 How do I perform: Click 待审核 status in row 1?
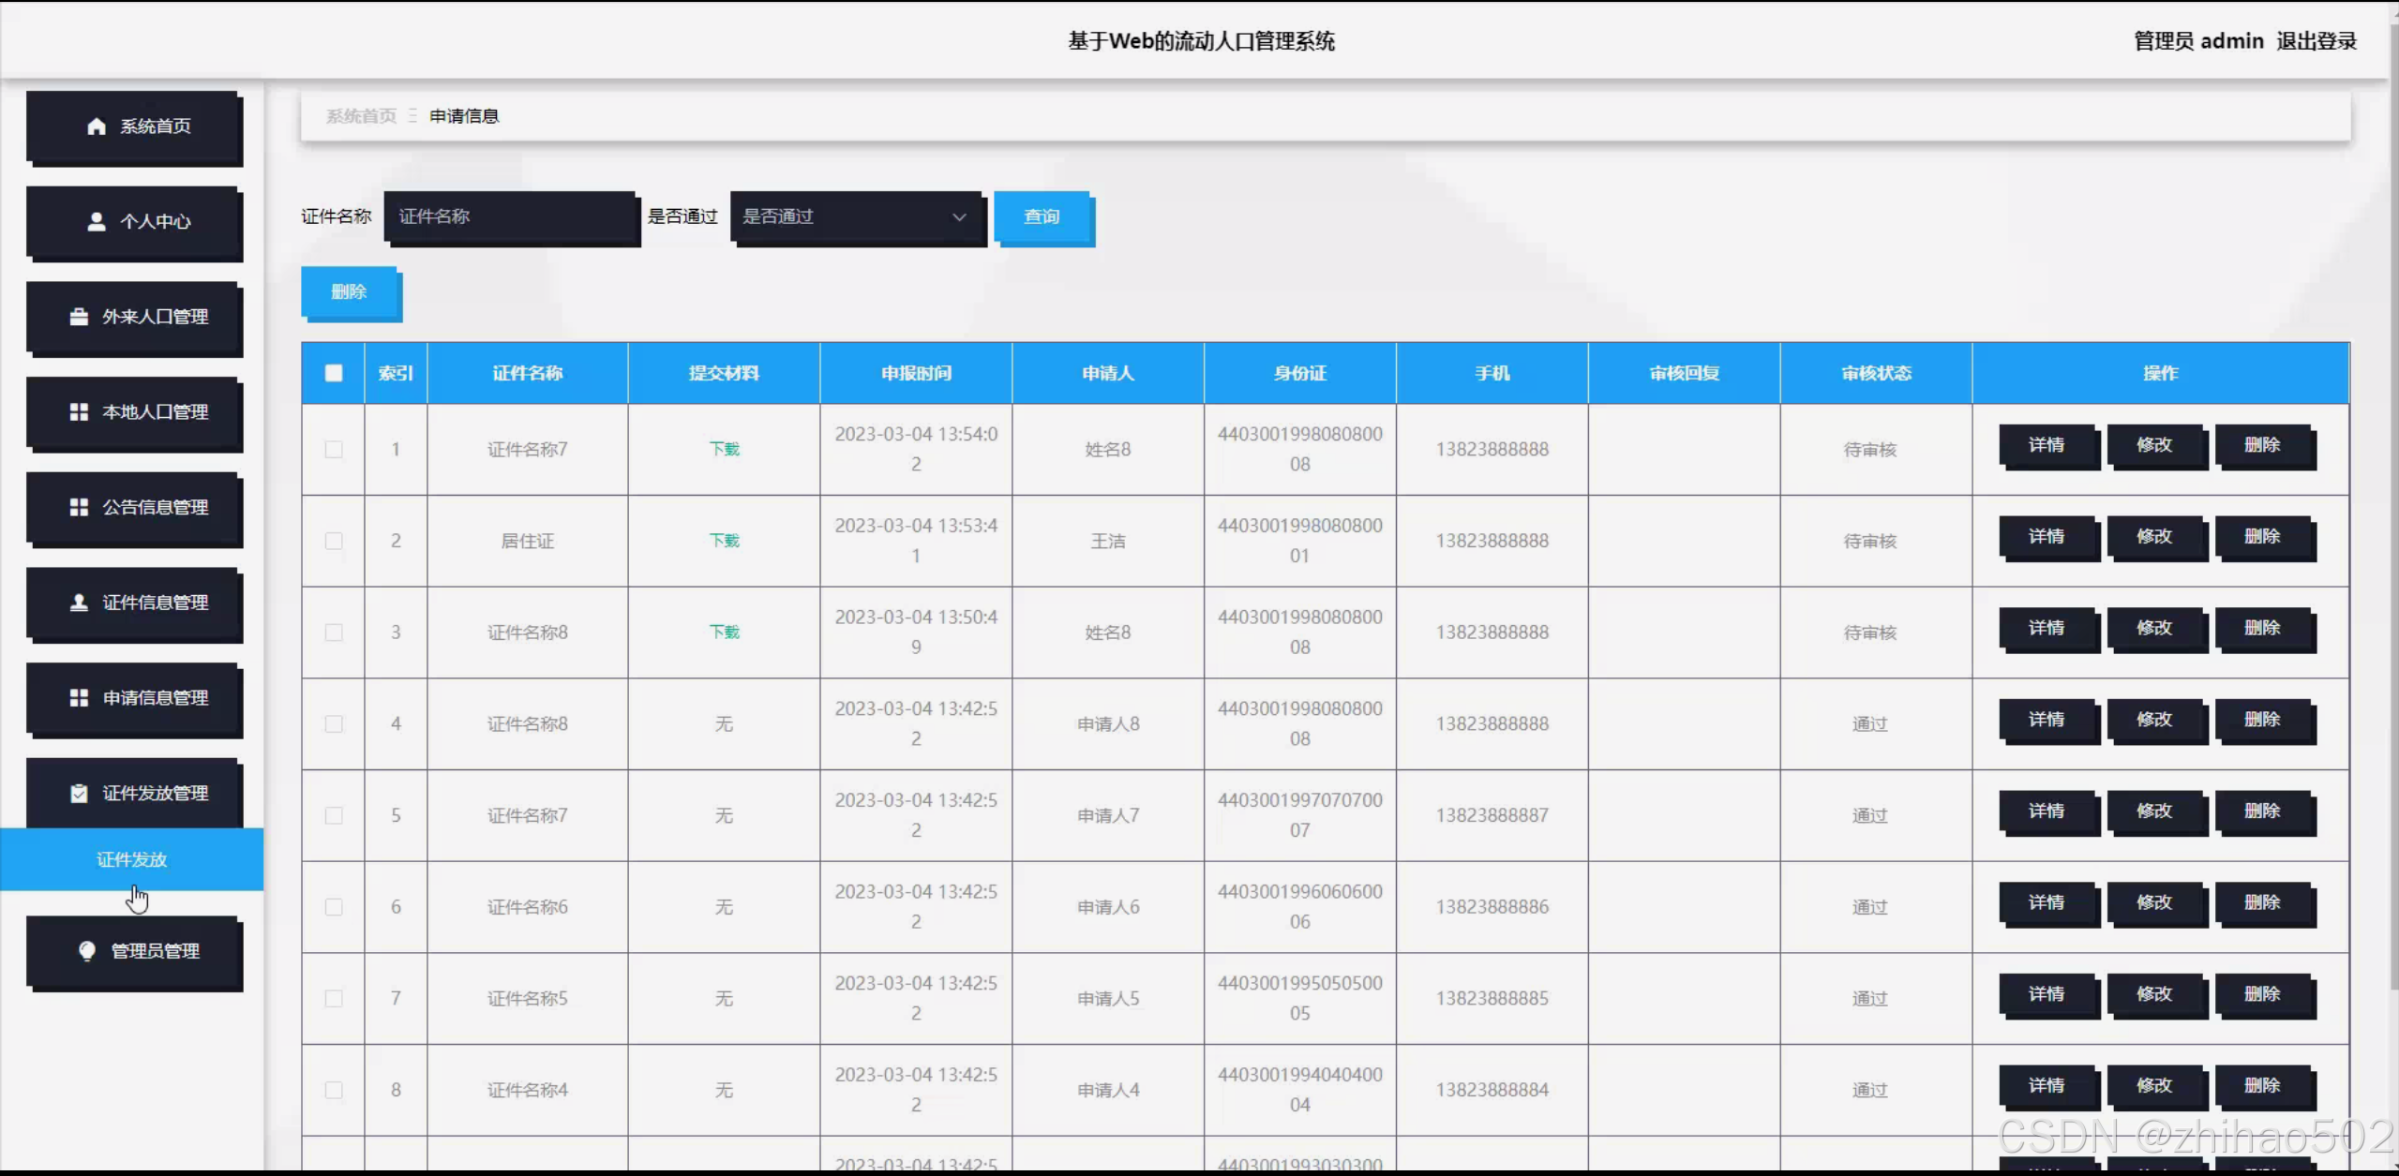click(x=1870, y=450)
